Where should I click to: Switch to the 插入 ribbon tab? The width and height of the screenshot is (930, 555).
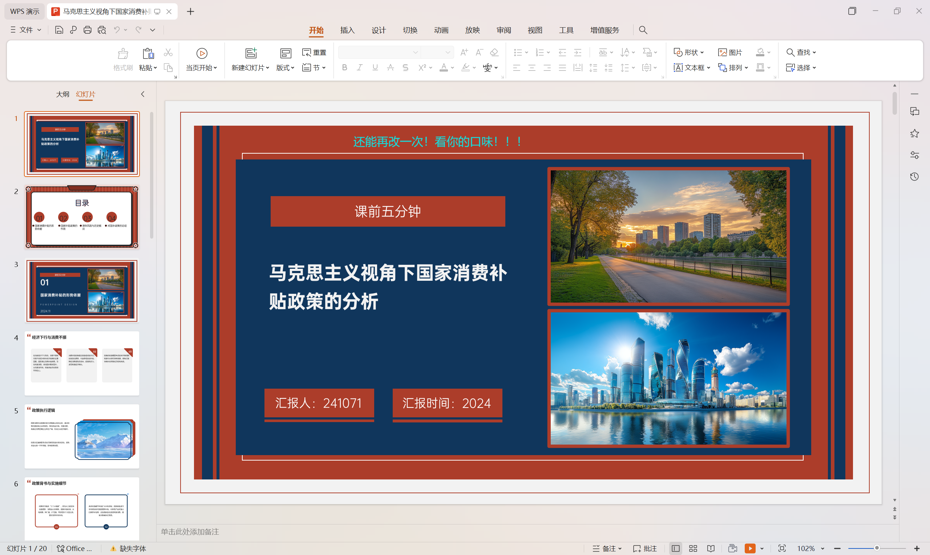[x=347, y=30]
